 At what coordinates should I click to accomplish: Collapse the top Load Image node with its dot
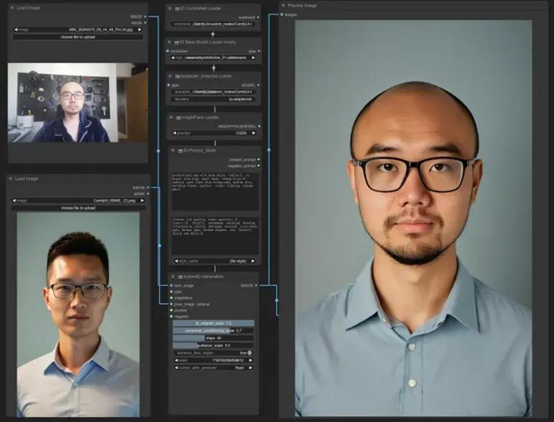[x=12, y=8]
